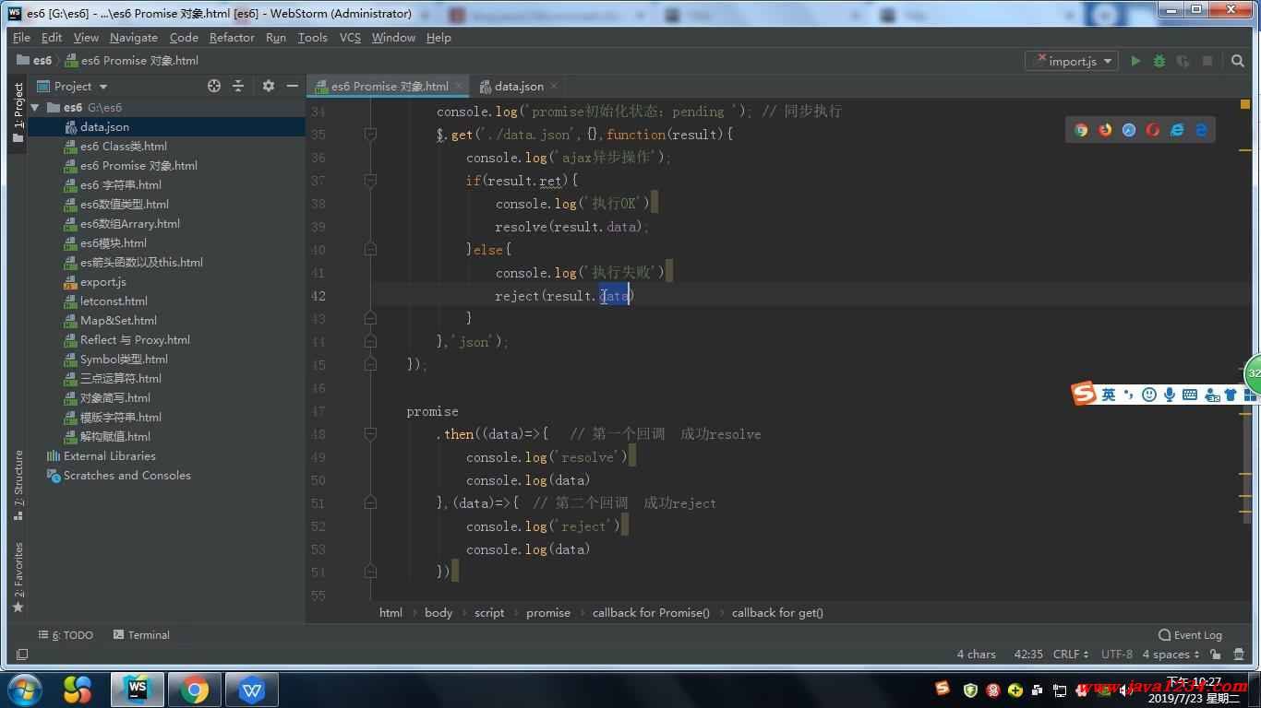Click 'callback for Promise()' breadcrumb

coord(651,613)
